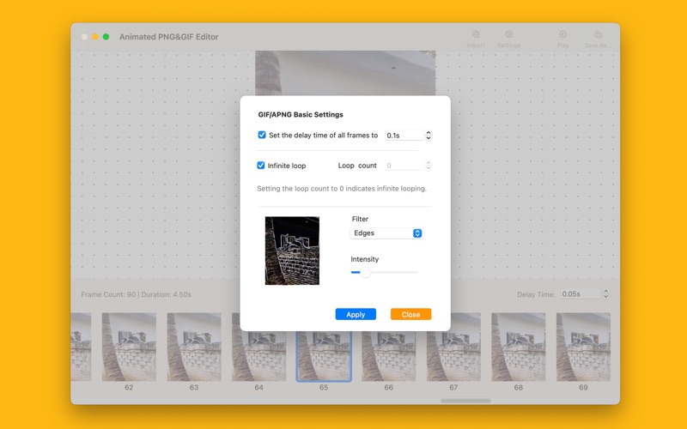This screenshot has height=429, width=687.
Task: Disable the Infinite loop checkbox
Action: pyautogui.click(x=262, y=166)
